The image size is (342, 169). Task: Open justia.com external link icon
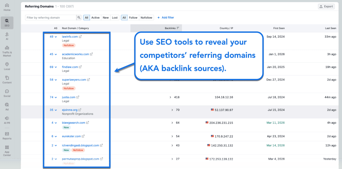78,97
